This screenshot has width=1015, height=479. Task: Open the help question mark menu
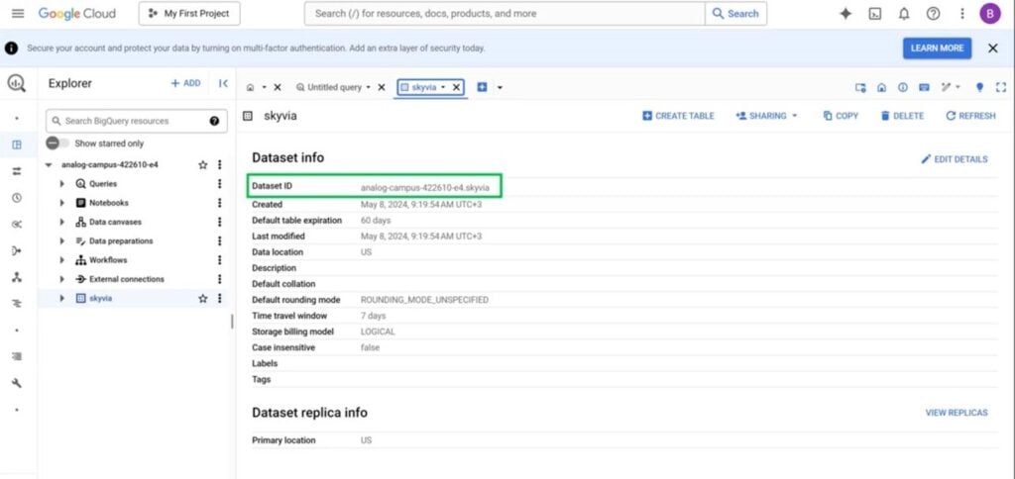tap(933, 14)
